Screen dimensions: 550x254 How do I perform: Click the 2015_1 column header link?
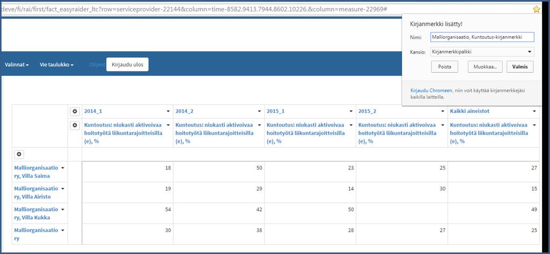[x=276, y=111]
